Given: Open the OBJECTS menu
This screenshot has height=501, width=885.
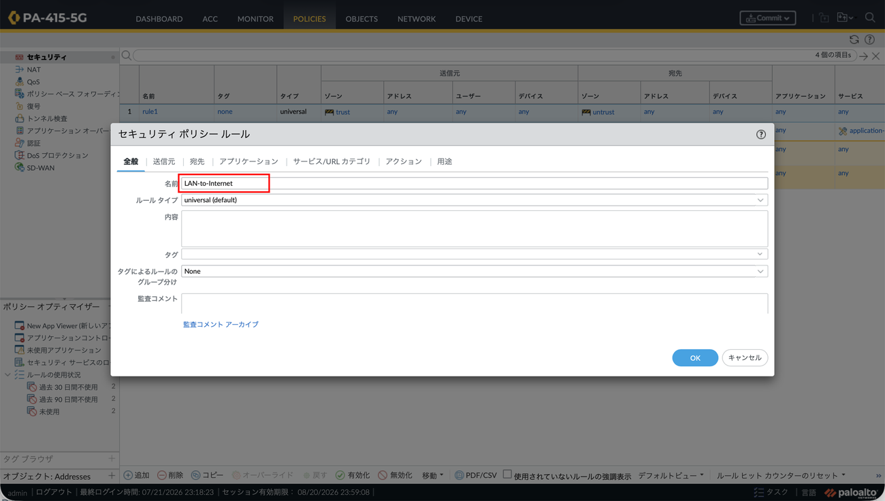Looking at the screenshot, I should [x=361, y=18].
